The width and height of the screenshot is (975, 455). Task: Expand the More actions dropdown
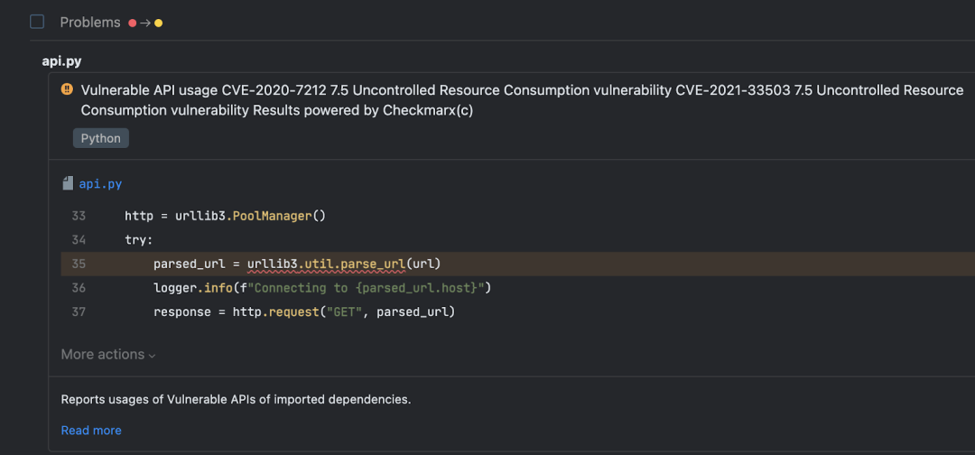(108, 354)
